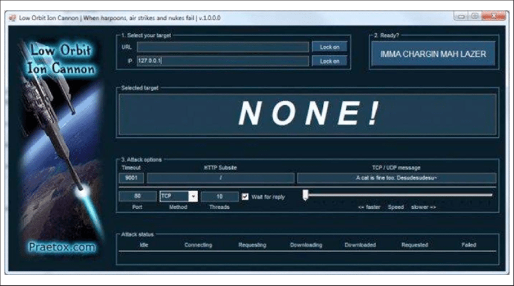Viewport: 514px width, 286px height.
Task: Click Lock on beside the URL field
Action: click(330, 47)
